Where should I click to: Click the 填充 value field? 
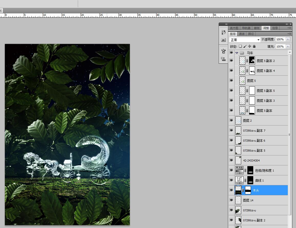pyautogui.click(x=281, y=46)
